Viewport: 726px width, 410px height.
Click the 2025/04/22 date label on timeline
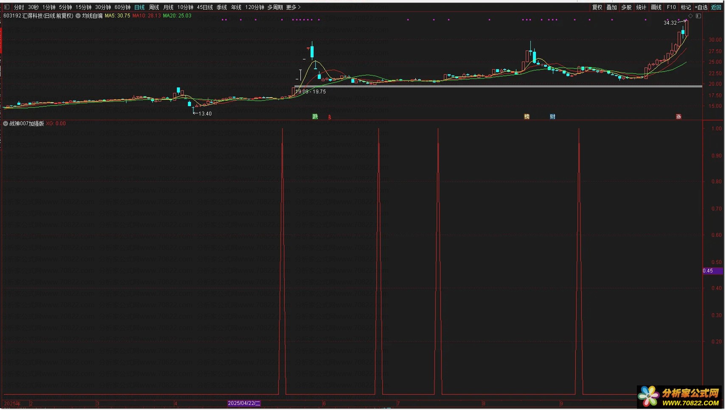[244, 403]
